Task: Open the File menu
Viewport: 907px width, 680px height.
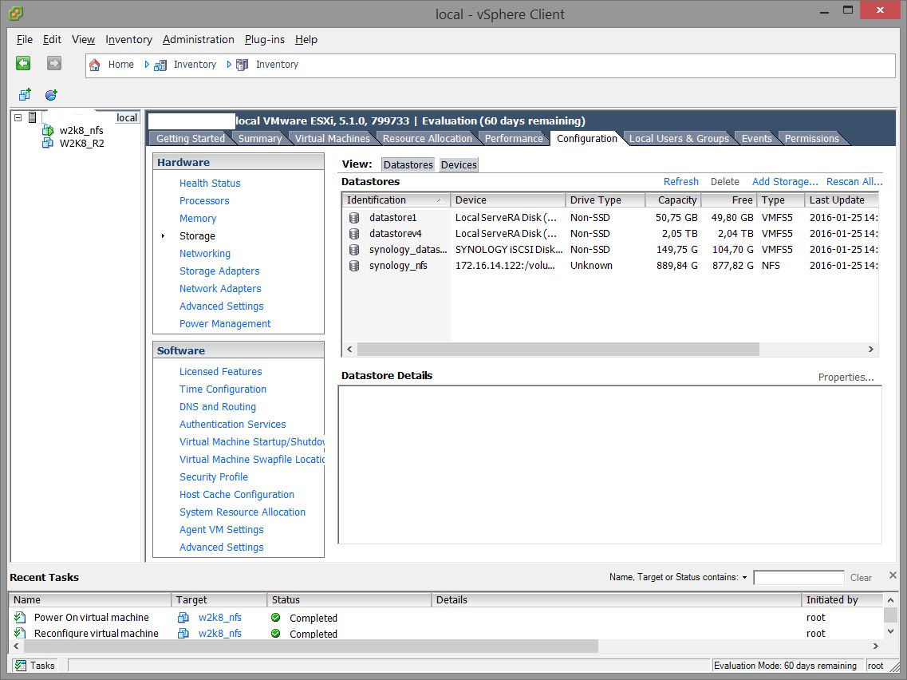Action: pos(24,39)
